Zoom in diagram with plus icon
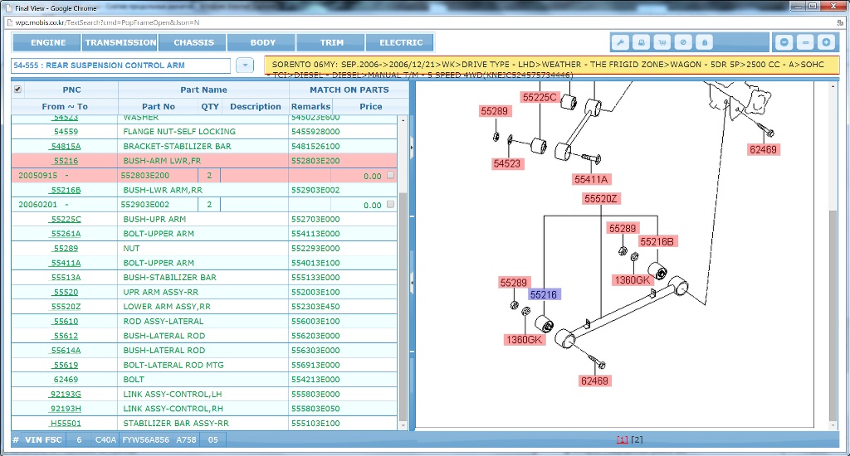 pyautogui.click(x=825, y=42)
